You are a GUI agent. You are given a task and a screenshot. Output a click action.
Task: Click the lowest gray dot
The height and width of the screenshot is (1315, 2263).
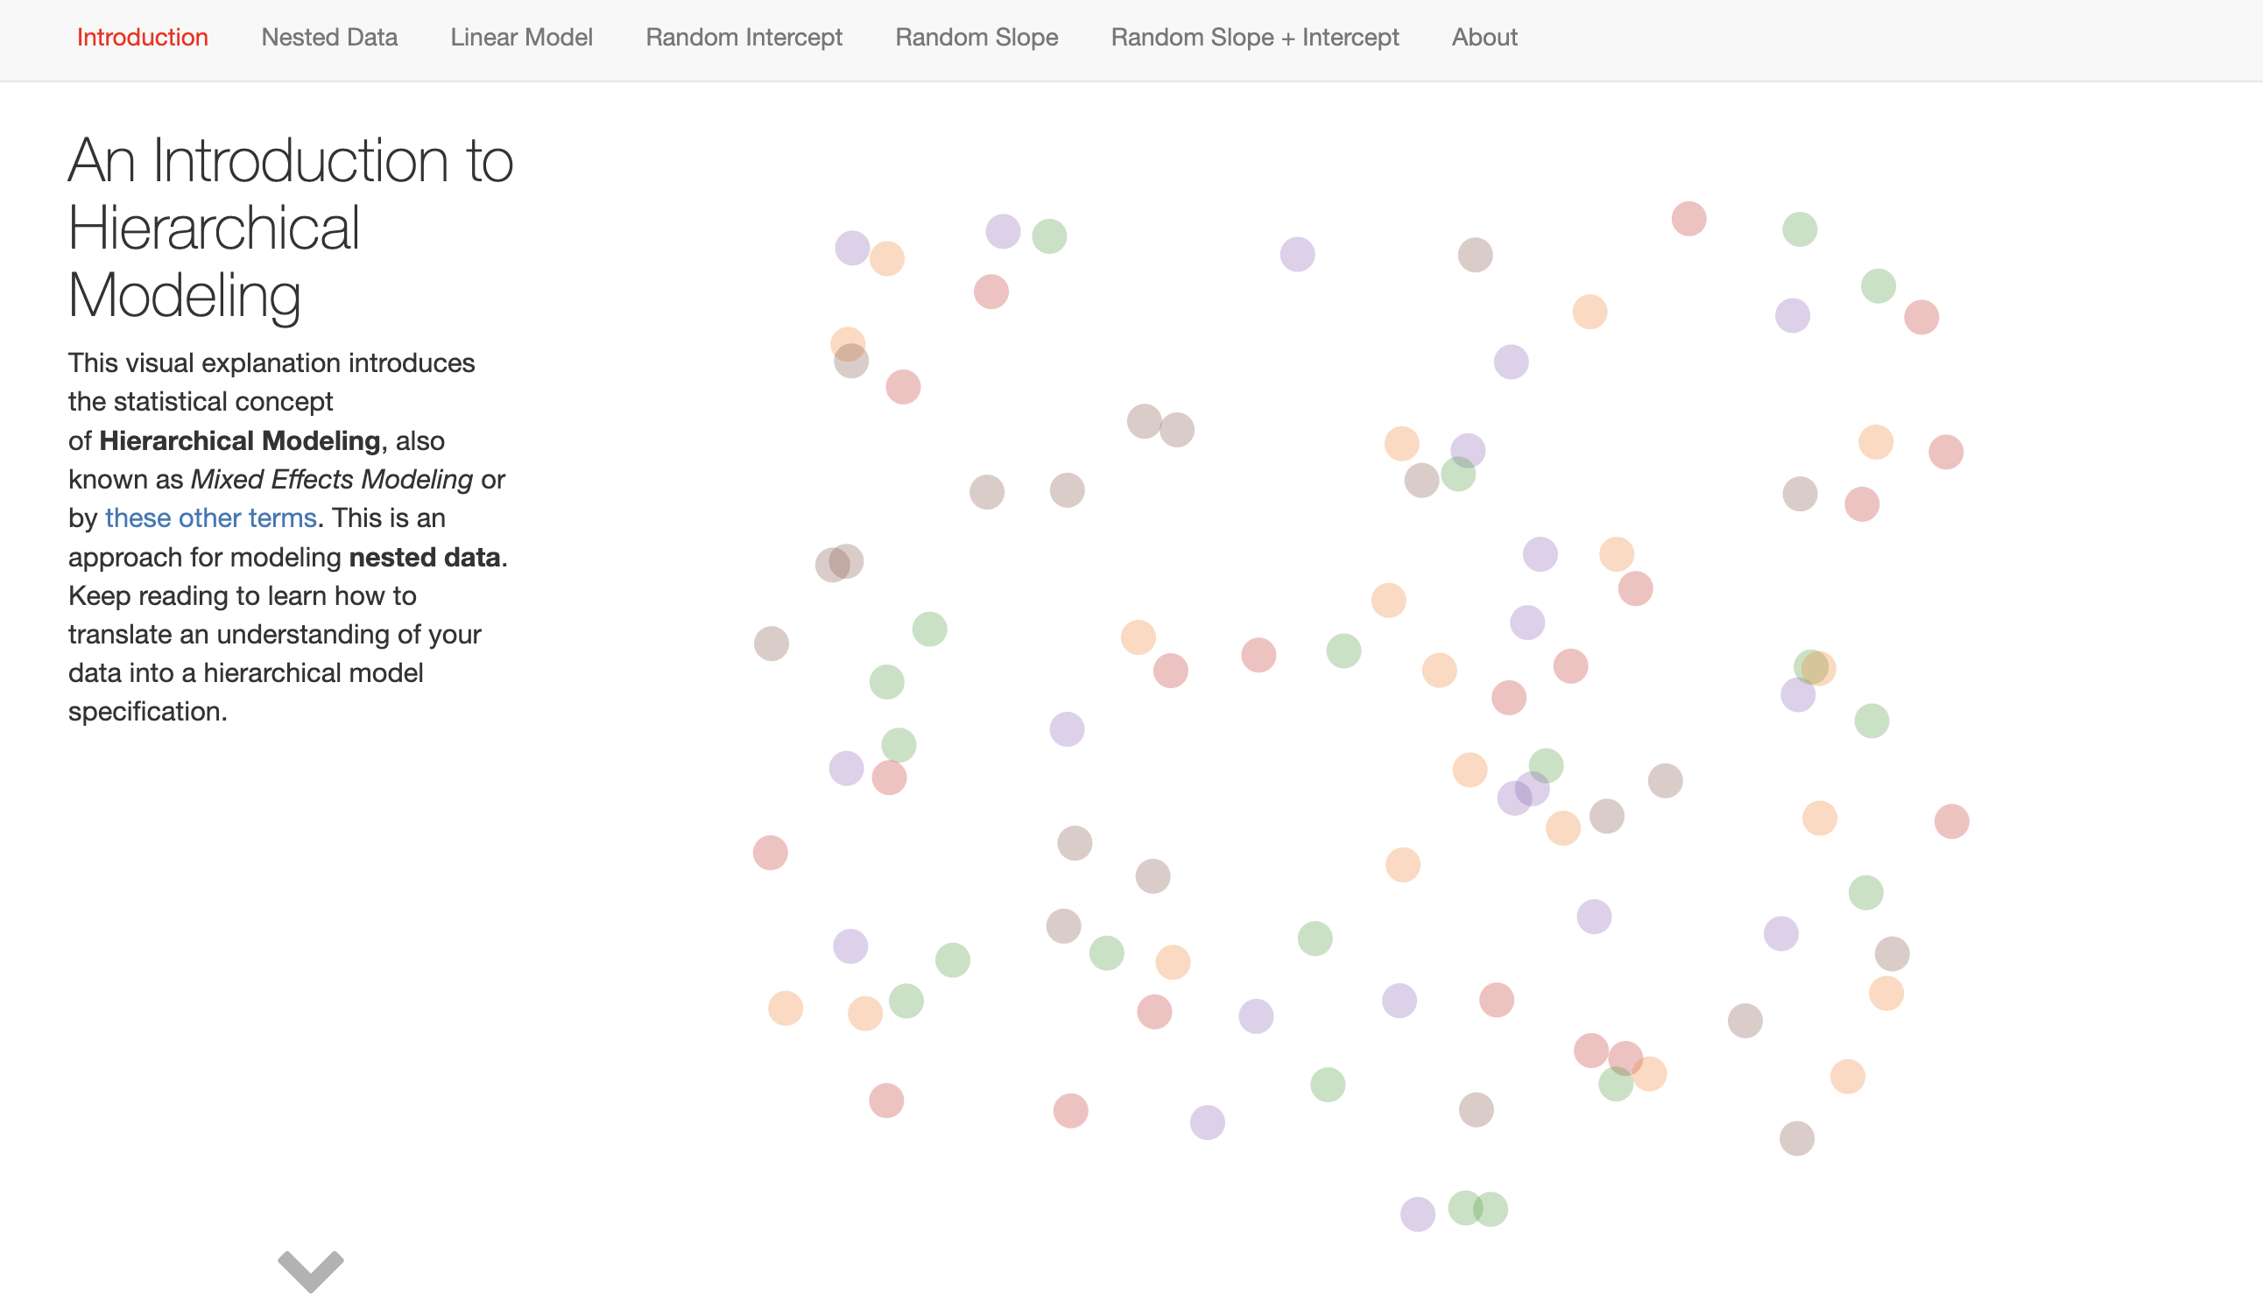[x=1796, y=1139]
